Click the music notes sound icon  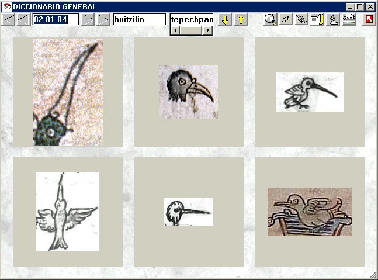click(x=286, y=19)
